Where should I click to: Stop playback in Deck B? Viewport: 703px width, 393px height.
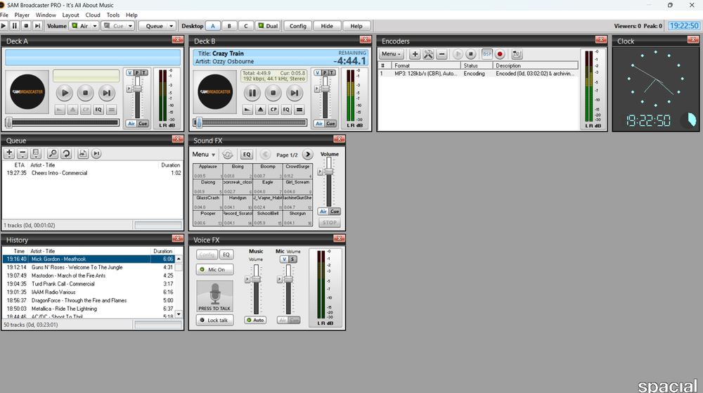tap(273, 93)
